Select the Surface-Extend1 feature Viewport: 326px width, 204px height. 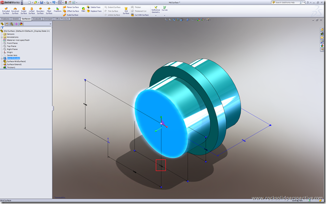12,64
